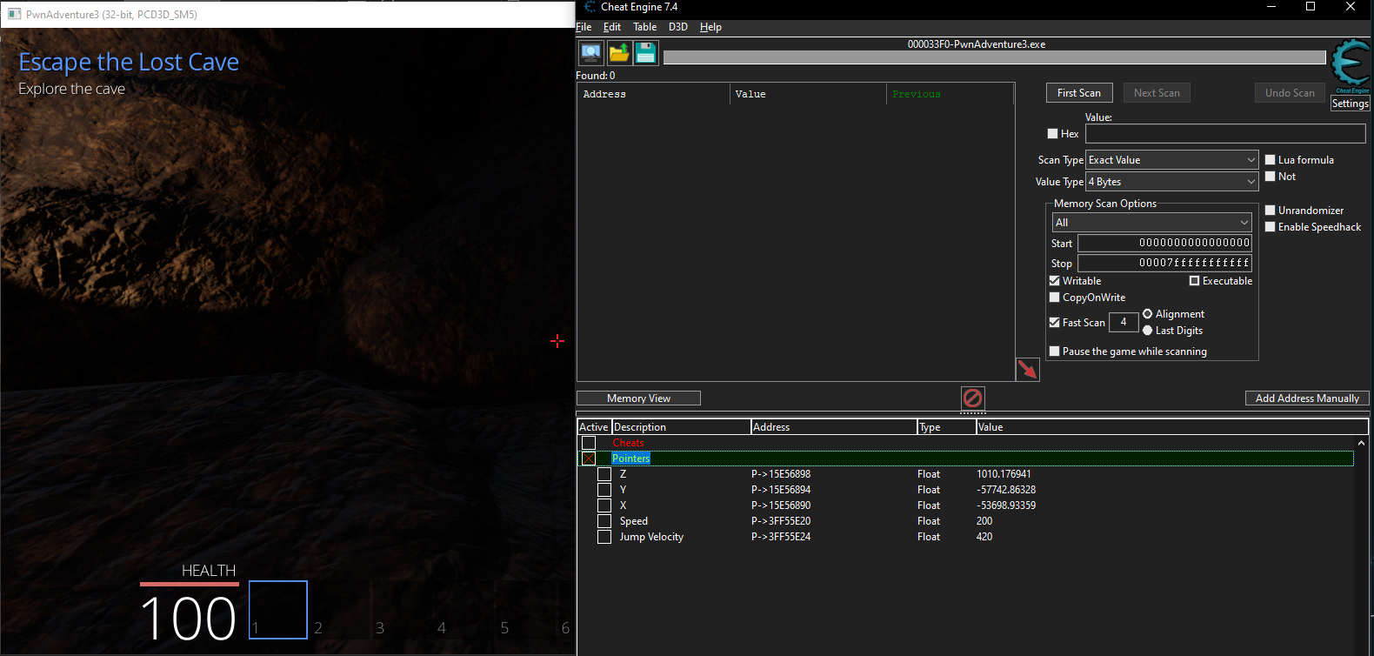
Task: Select Jump Velocity value 420
Action: click(984, 537)
